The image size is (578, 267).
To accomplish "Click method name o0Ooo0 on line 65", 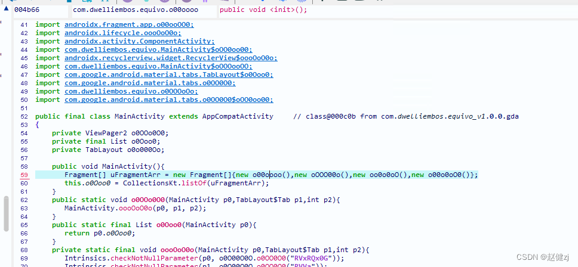I will click(x=169, y=225).
